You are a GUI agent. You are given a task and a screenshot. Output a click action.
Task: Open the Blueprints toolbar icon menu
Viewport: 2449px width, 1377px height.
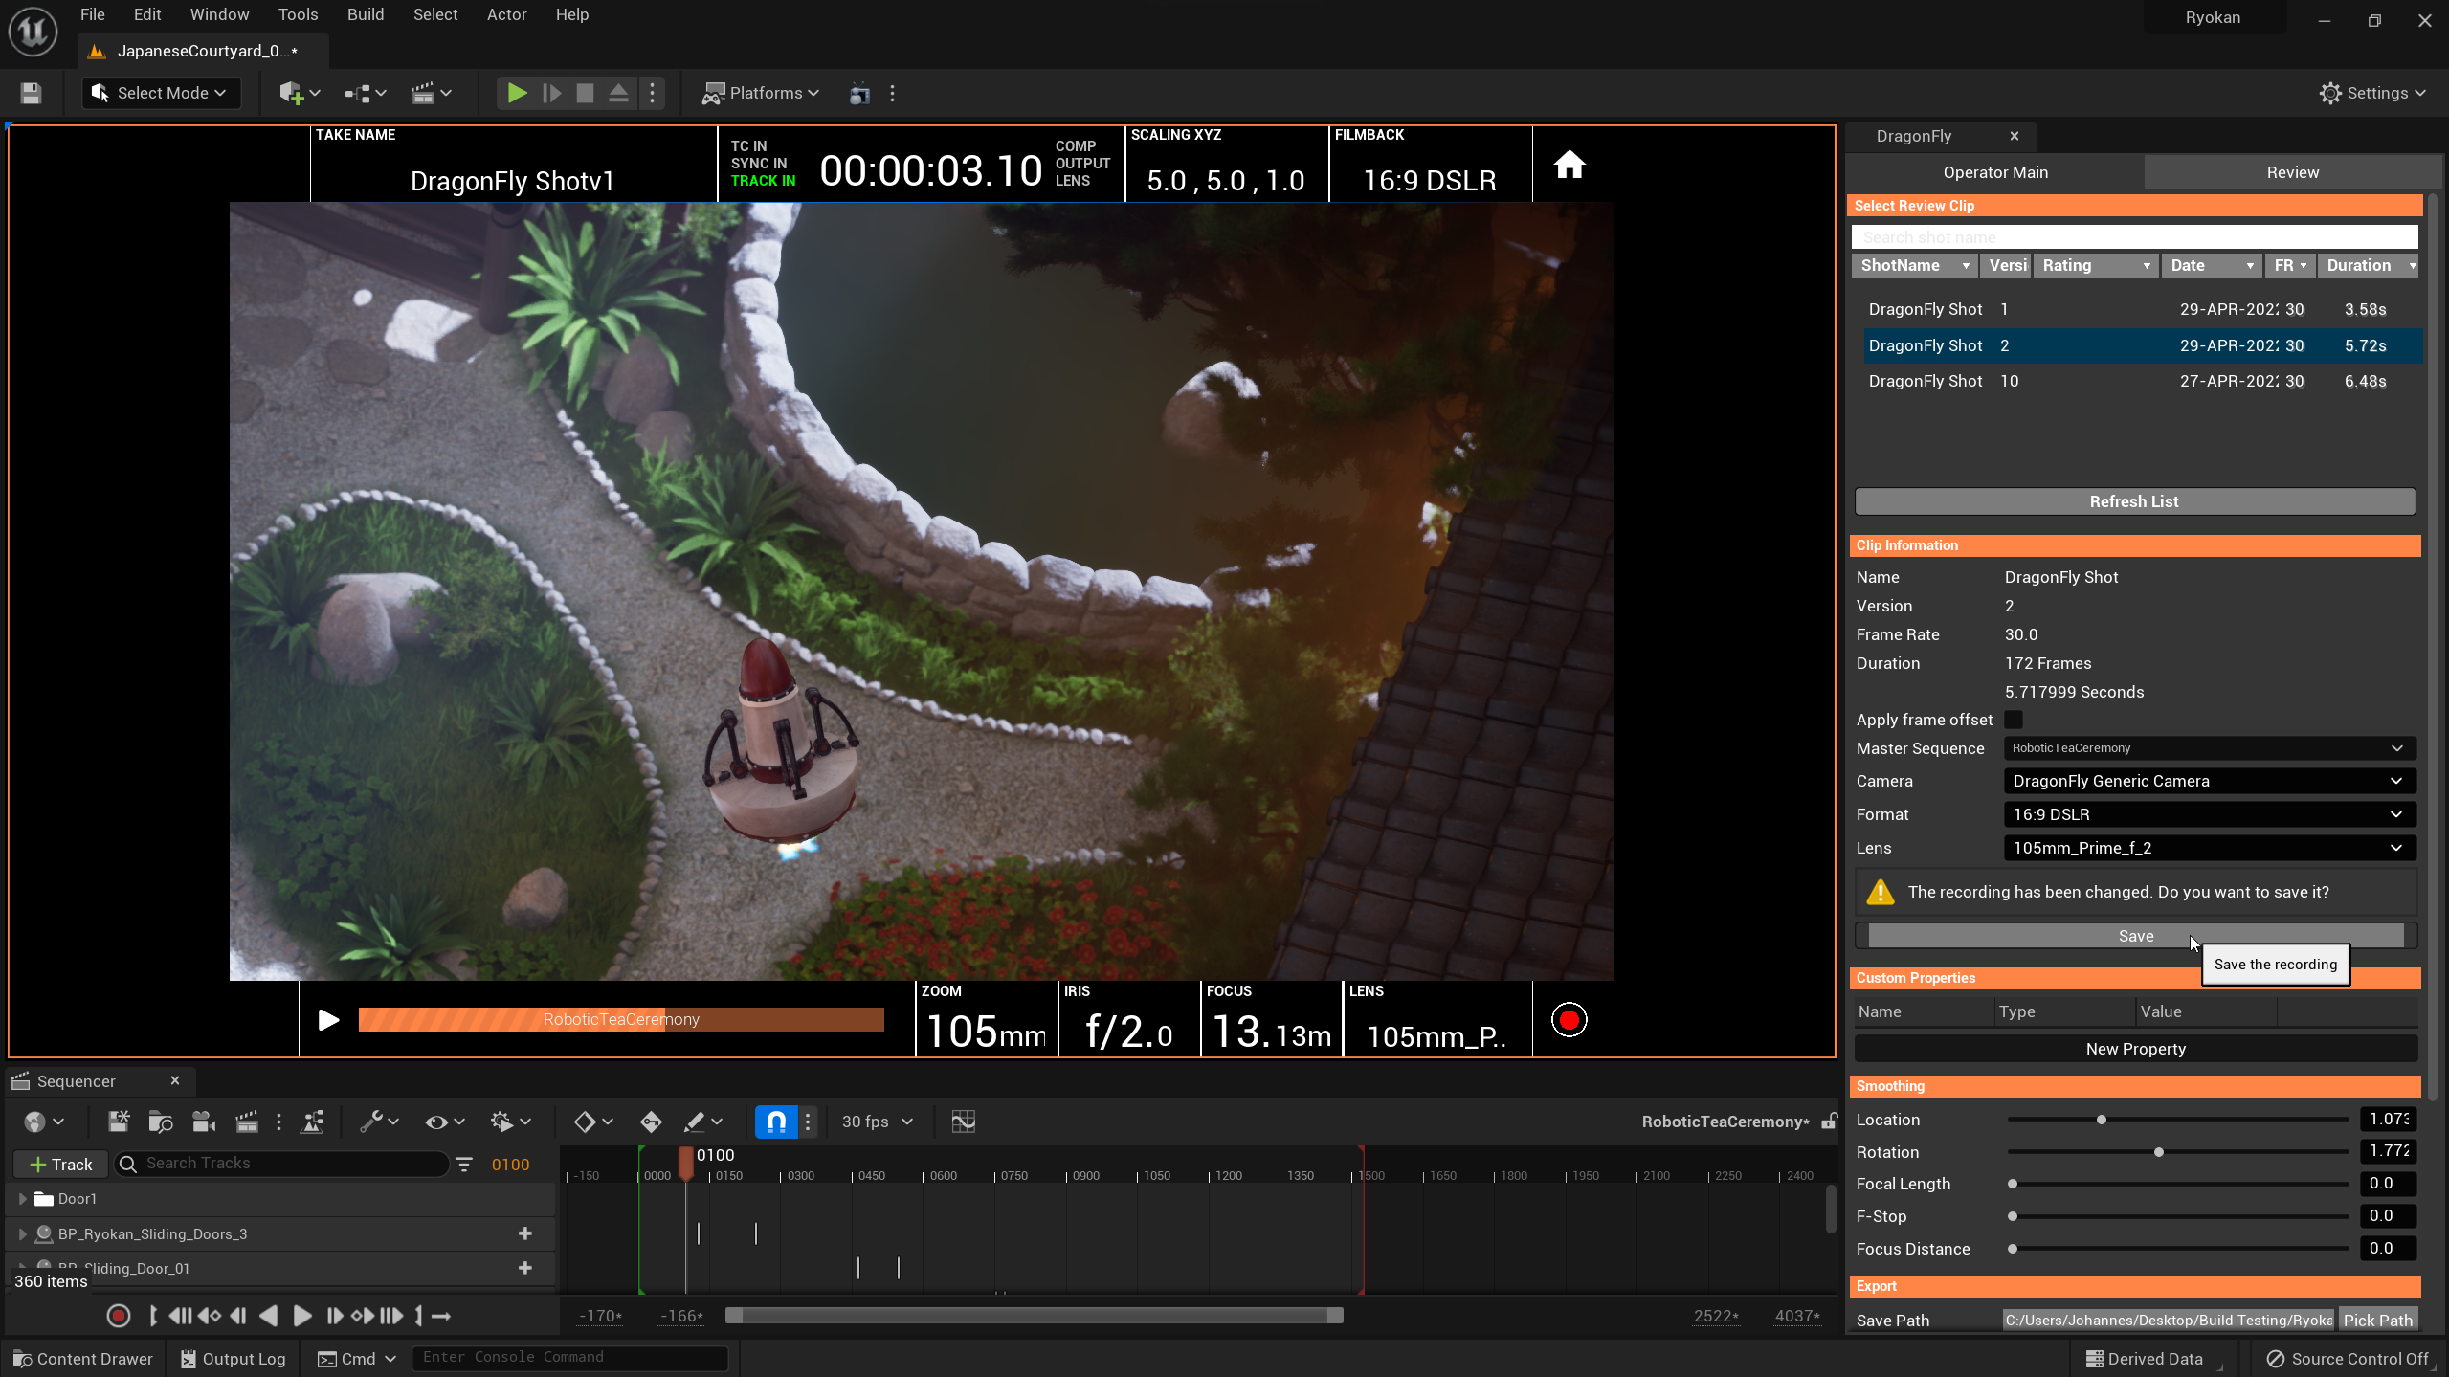click(365, 93)
